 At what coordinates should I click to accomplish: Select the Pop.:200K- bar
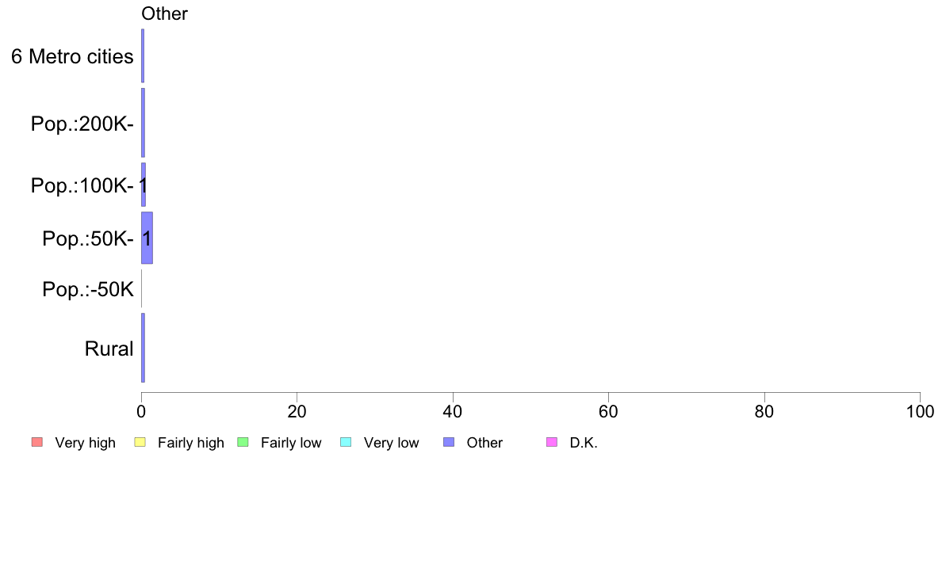tap(143, 123)
